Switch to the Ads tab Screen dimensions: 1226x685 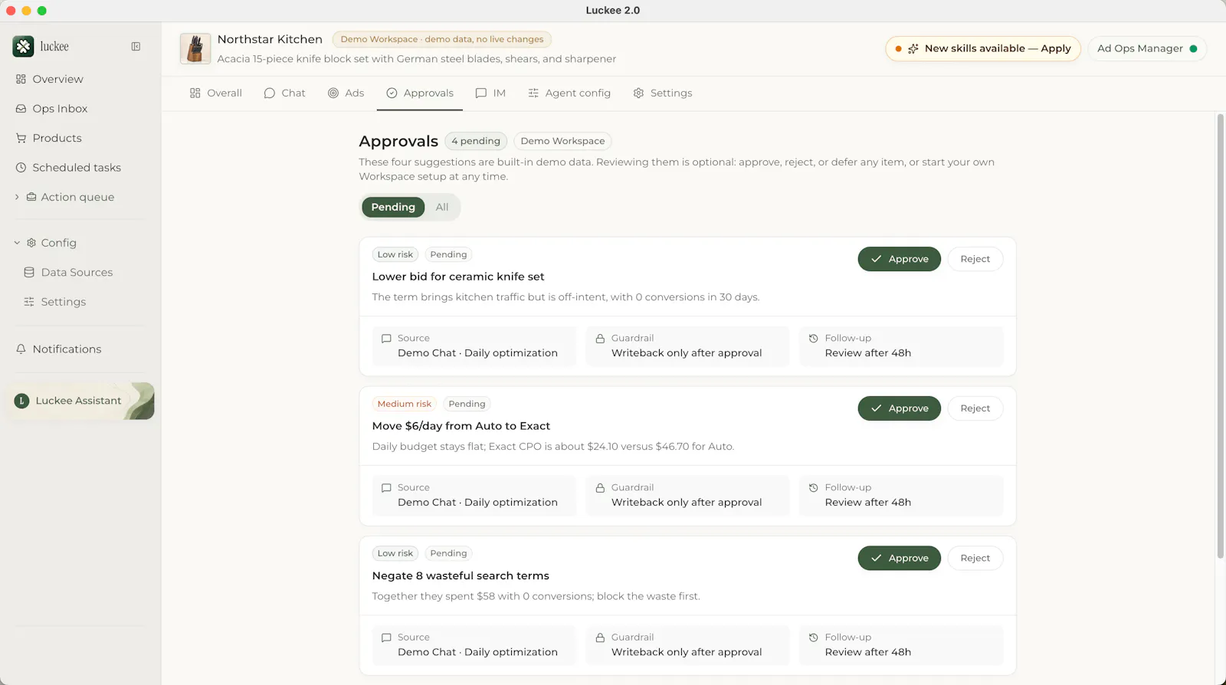click(346, 93)
